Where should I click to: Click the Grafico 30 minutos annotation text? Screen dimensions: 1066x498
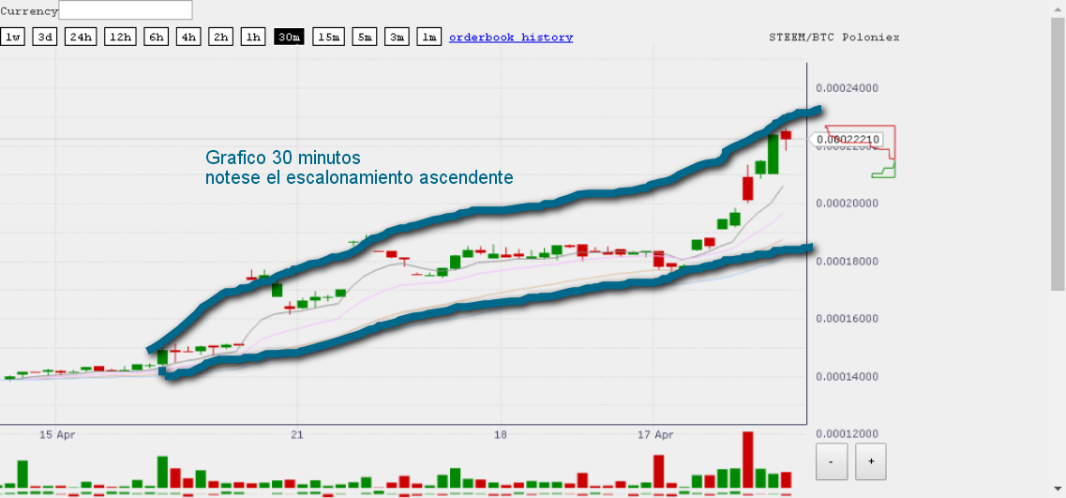point(283,158)
